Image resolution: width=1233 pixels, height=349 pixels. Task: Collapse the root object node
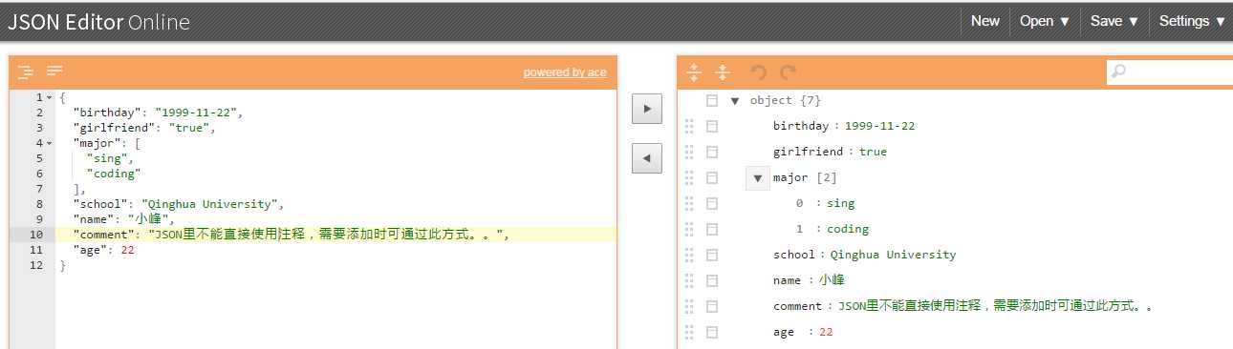coord(735,100)
